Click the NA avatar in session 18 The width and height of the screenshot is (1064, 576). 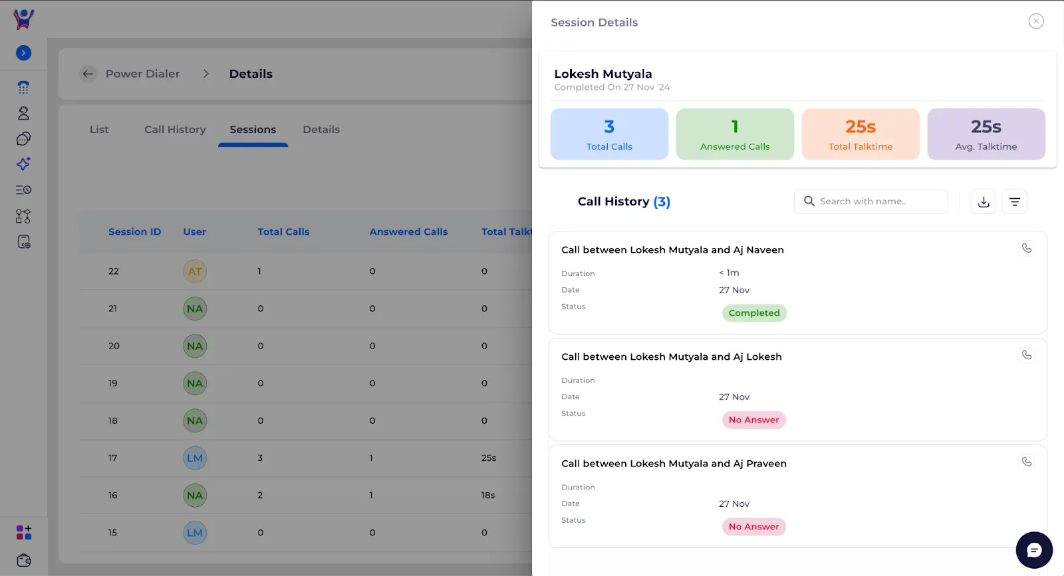195,420
